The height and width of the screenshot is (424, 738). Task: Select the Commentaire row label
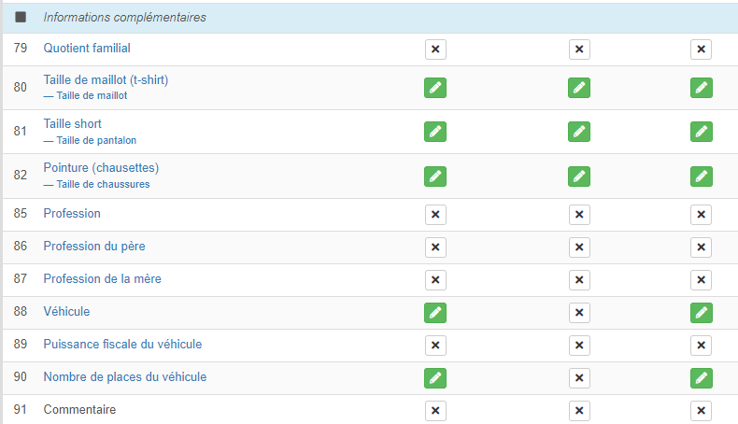tap(79, 410)
